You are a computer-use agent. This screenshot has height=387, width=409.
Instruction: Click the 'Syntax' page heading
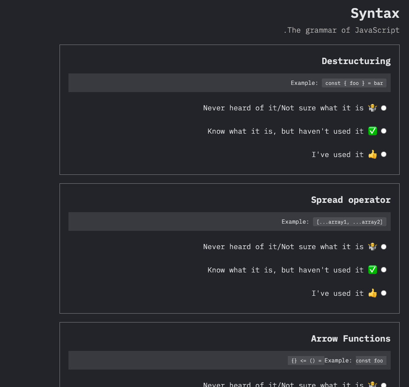[x=375, y=13]
